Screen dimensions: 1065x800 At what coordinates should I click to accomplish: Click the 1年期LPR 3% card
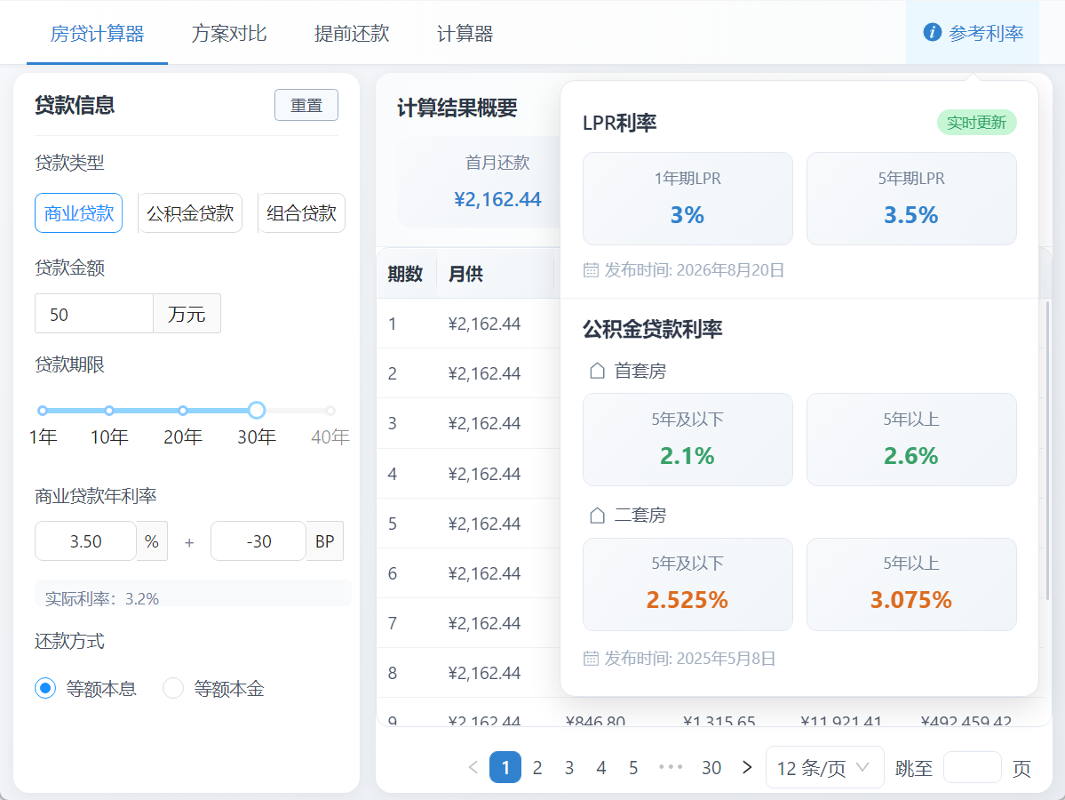(x=687, y=198)
